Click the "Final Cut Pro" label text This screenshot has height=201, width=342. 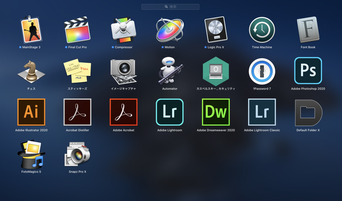click(x=78, y=47)
